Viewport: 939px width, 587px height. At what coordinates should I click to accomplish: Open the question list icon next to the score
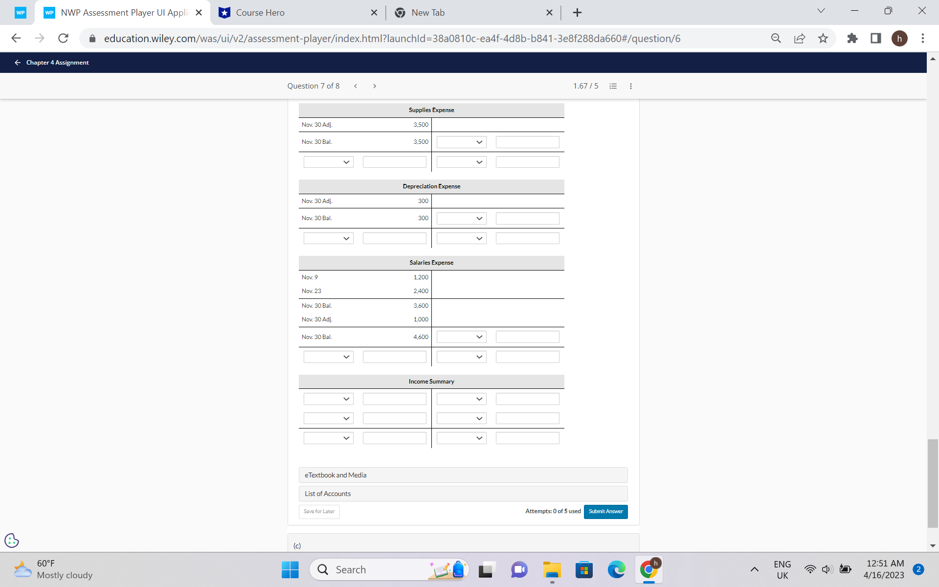613,86
